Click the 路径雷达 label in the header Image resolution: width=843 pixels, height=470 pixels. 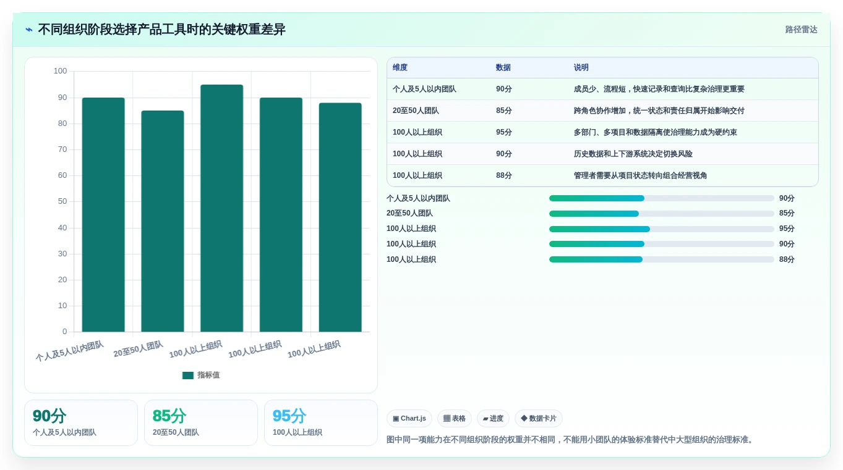(x=801, y=30)
